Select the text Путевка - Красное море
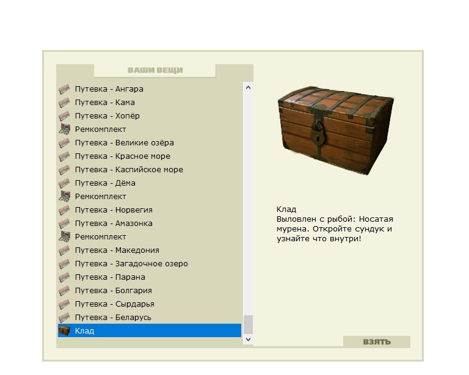The height and width of the screenshot is (375, 469). [x=122, y=156]
